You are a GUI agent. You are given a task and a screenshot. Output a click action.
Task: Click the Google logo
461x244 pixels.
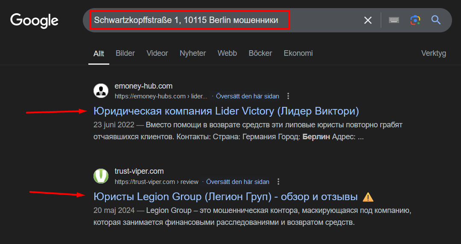point(34,20)
